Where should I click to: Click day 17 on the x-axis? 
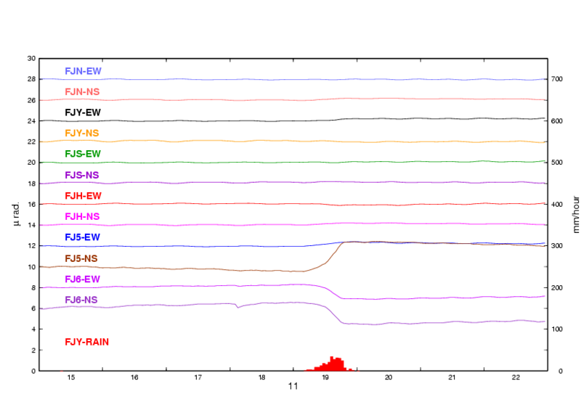pyautogui.click(x=198, y=377)
